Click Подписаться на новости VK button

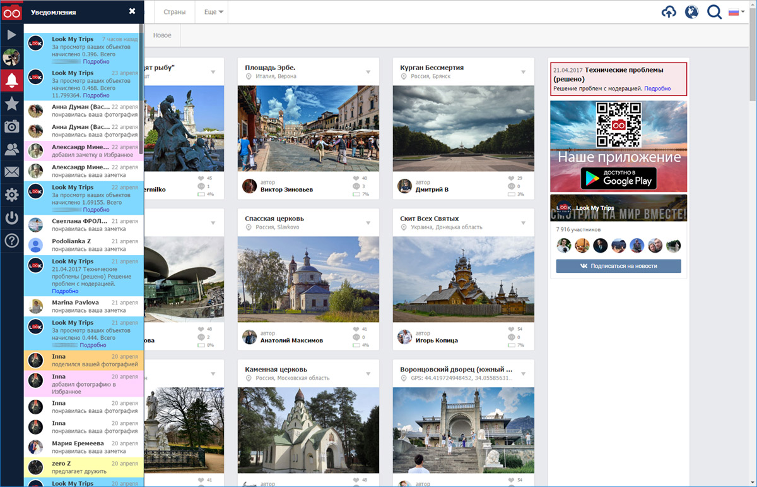pyautogui.click(x=619, y=266)
